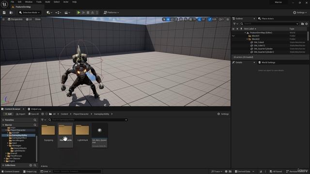This screenshot has width=310, height=174.
Task: Open the editor Settings dropdown at top right
Action: (300, 13)
